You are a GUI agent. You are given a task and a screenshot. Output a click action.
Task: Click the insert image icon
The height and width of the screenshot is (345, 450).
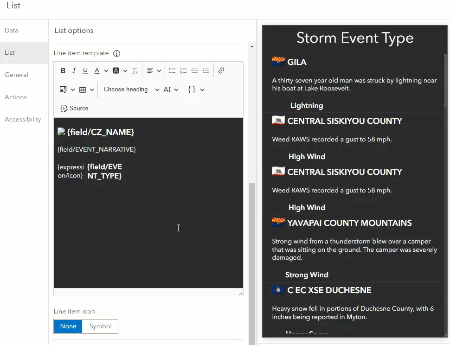click(x=63, y=89)
